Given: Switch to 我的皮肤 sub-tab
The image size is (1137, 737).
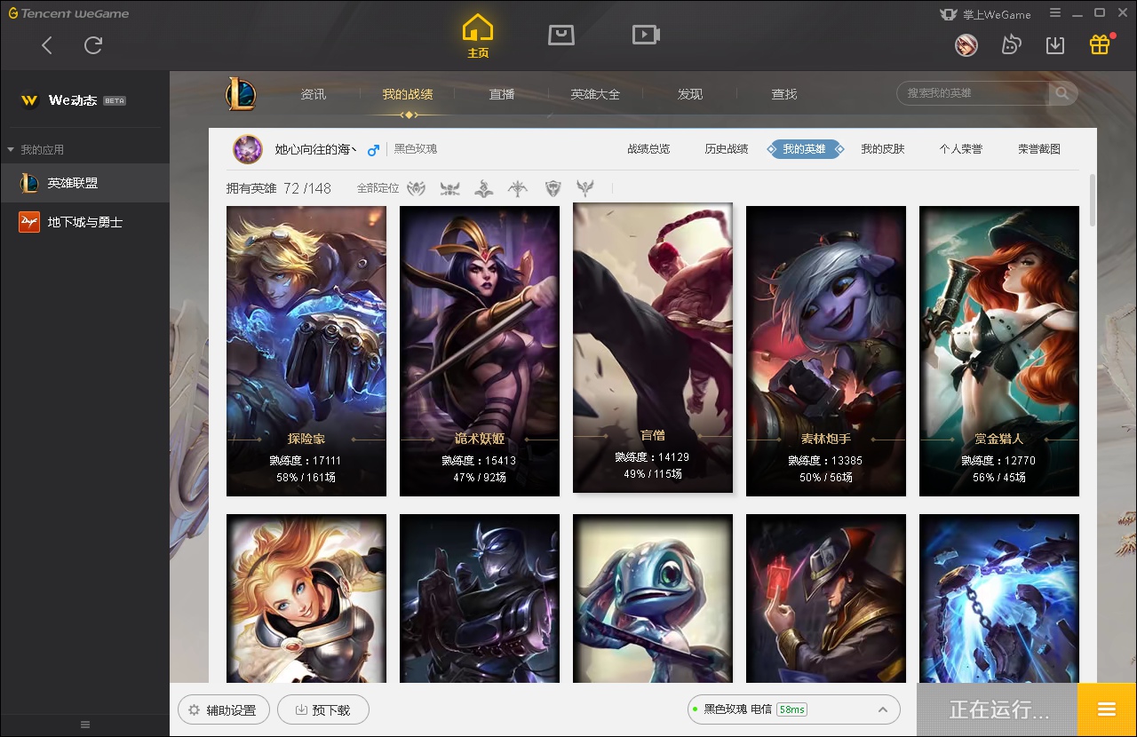Looking at the screenshot, I should (883, 149).
